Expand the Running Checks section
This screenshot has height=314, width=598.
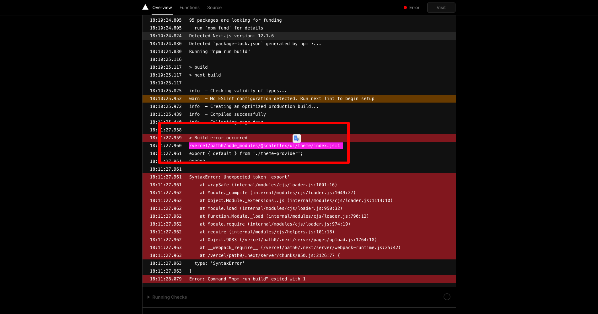point(169,297)
